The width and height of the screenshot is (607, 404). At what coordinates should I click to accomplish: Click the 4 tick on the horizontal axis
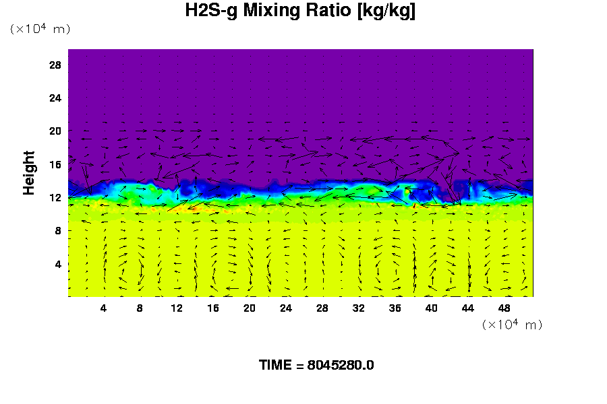tap(103, 308)
